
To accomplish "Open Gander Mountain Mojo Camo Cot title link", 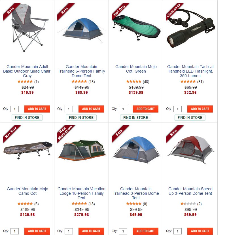I will pyautogui.click(x=27, y=191).
